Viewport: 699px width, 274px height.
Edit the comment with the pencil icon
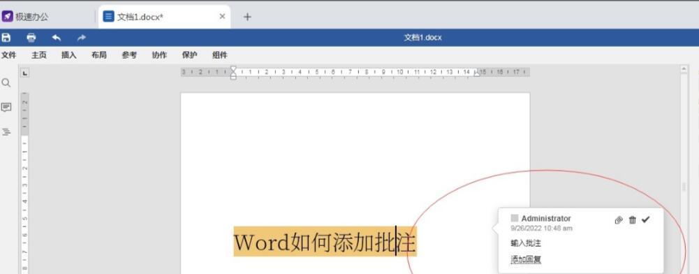click(x=618, y=220)
